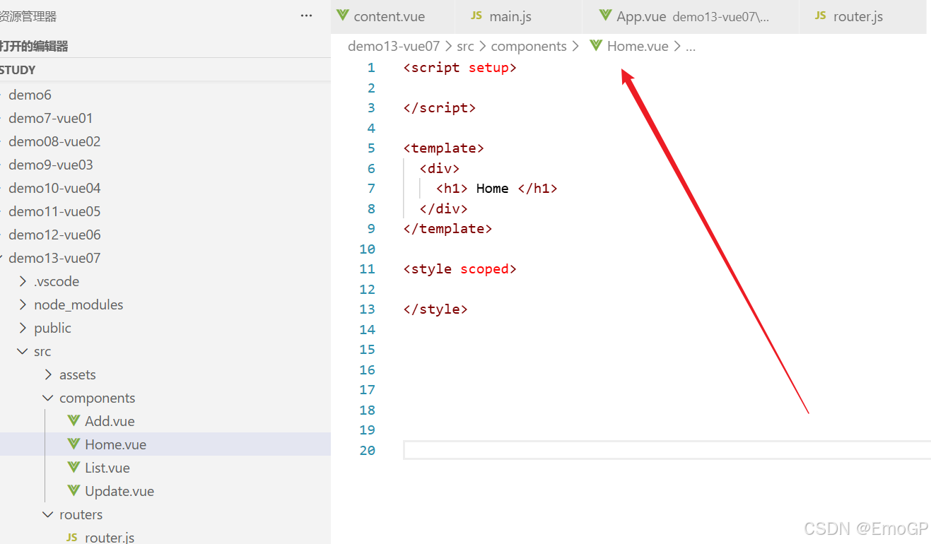Toggle the 打开的编辑器 section header

click(165, 46)
